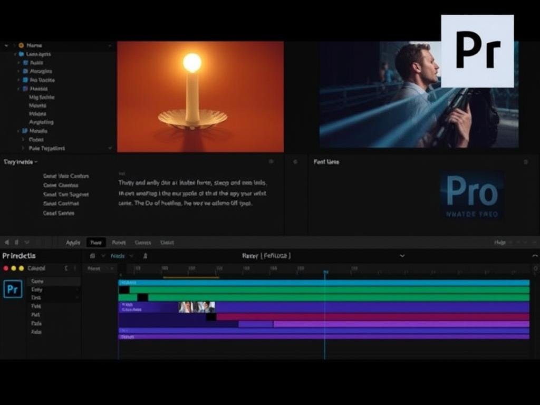The width and height of the screenshot is (540, 405).
Task: Open the first tab left of highlighted tab
Action: click(x=73, y=243)
